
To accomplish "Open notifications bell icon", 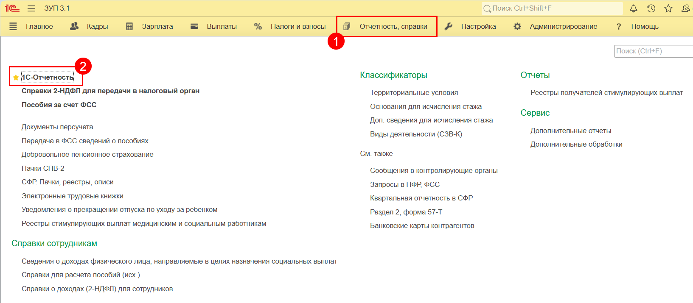I will tap(633, 8).
